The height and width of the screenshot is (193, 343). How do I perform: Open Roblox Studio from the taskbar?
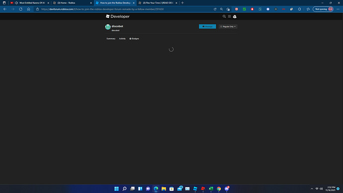coord(195,189)
